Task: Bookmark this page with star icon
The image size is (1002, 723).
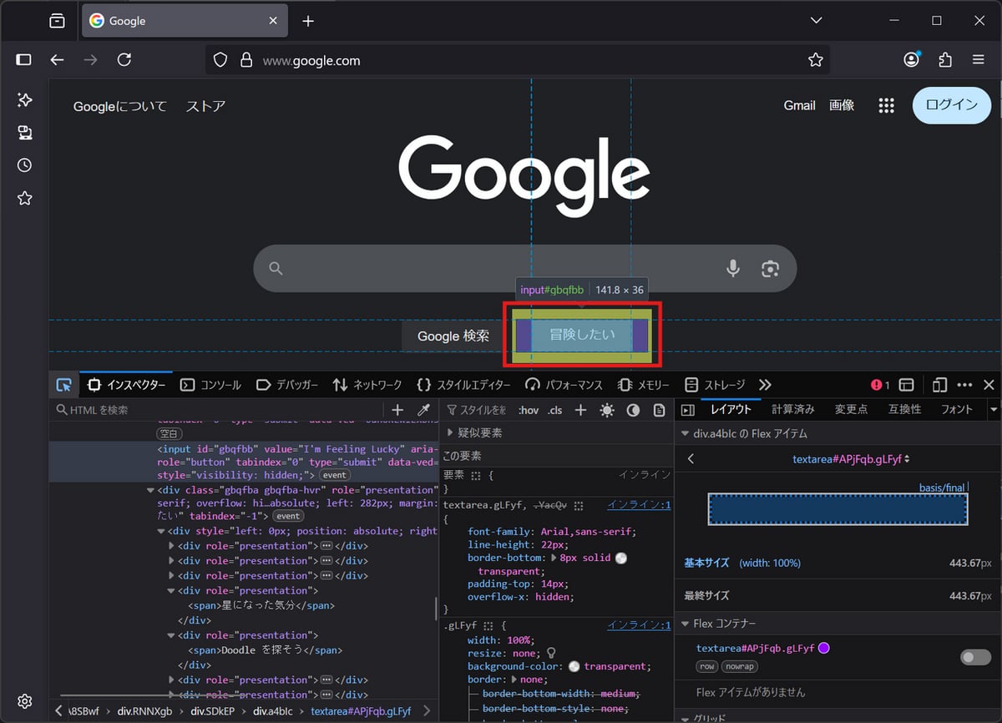Action: tap(816, 60)
